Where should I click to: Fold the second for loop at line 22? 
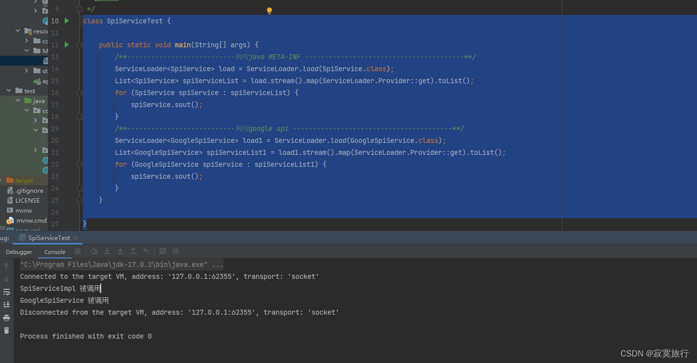[79, 164]
